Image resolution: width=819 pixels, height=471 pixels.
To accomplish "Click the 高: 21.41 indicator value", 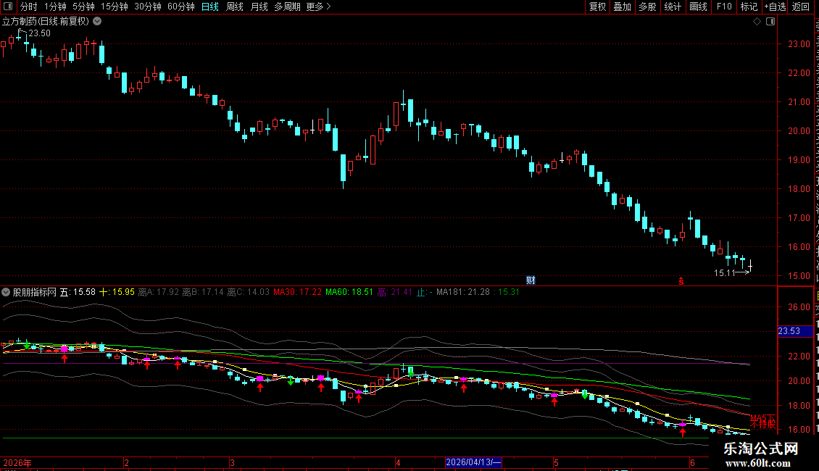I will click(395, 292).
